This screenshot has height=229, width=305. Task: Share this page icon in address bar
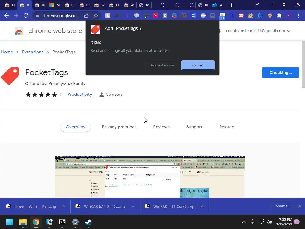coord(86,16)
